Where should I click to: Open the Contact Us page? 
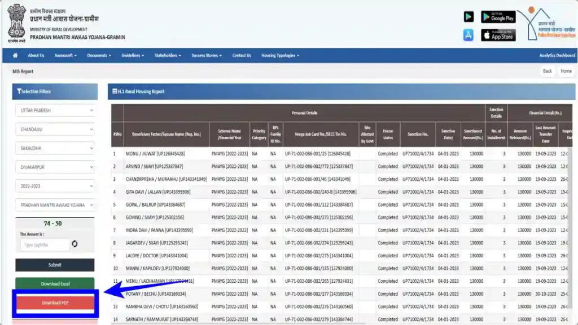click(x=242, y=56)
